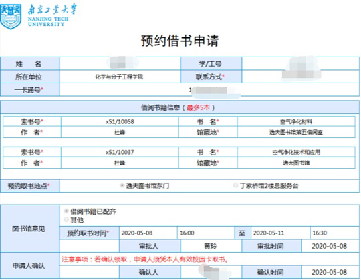Click call number field x51/10037
This screenshot has height=280, width=361.
pyautogui.click(x=120, y=152)
